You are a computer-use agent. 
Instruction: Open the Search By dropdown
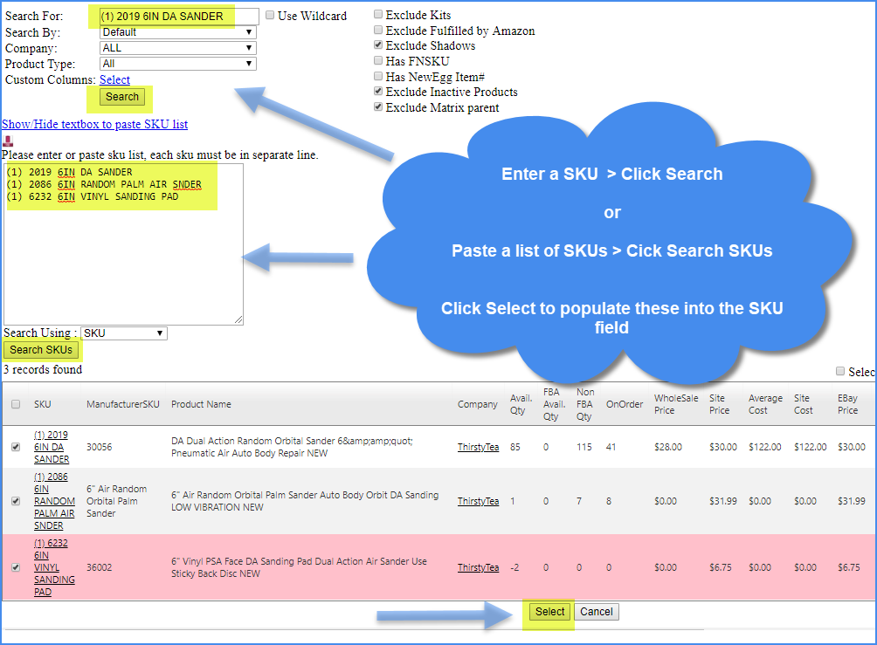(x=177, y=32)
